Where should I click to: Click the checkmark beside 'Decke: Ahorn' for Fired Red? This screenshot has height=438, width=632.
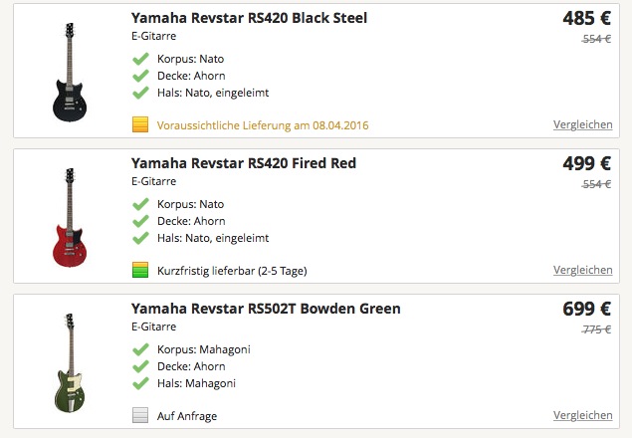(140, 221)
